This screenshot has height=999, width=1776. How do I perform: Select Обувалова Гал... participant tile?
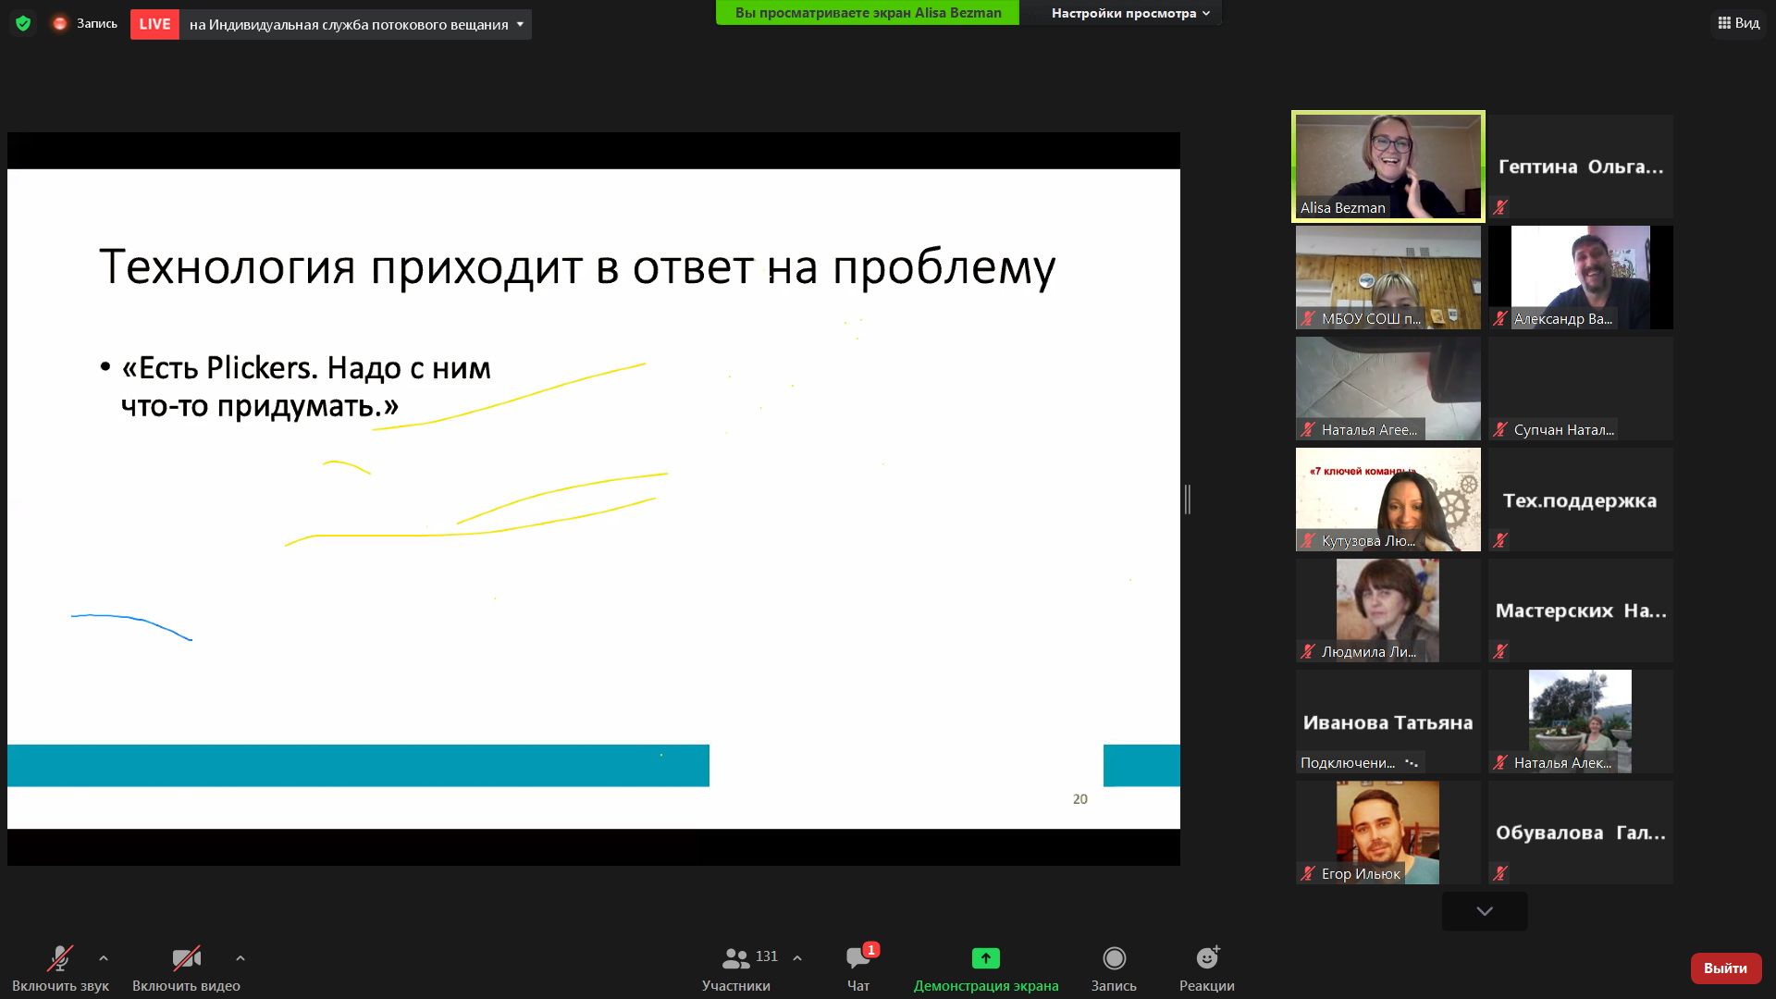(x=1581, y=832)
